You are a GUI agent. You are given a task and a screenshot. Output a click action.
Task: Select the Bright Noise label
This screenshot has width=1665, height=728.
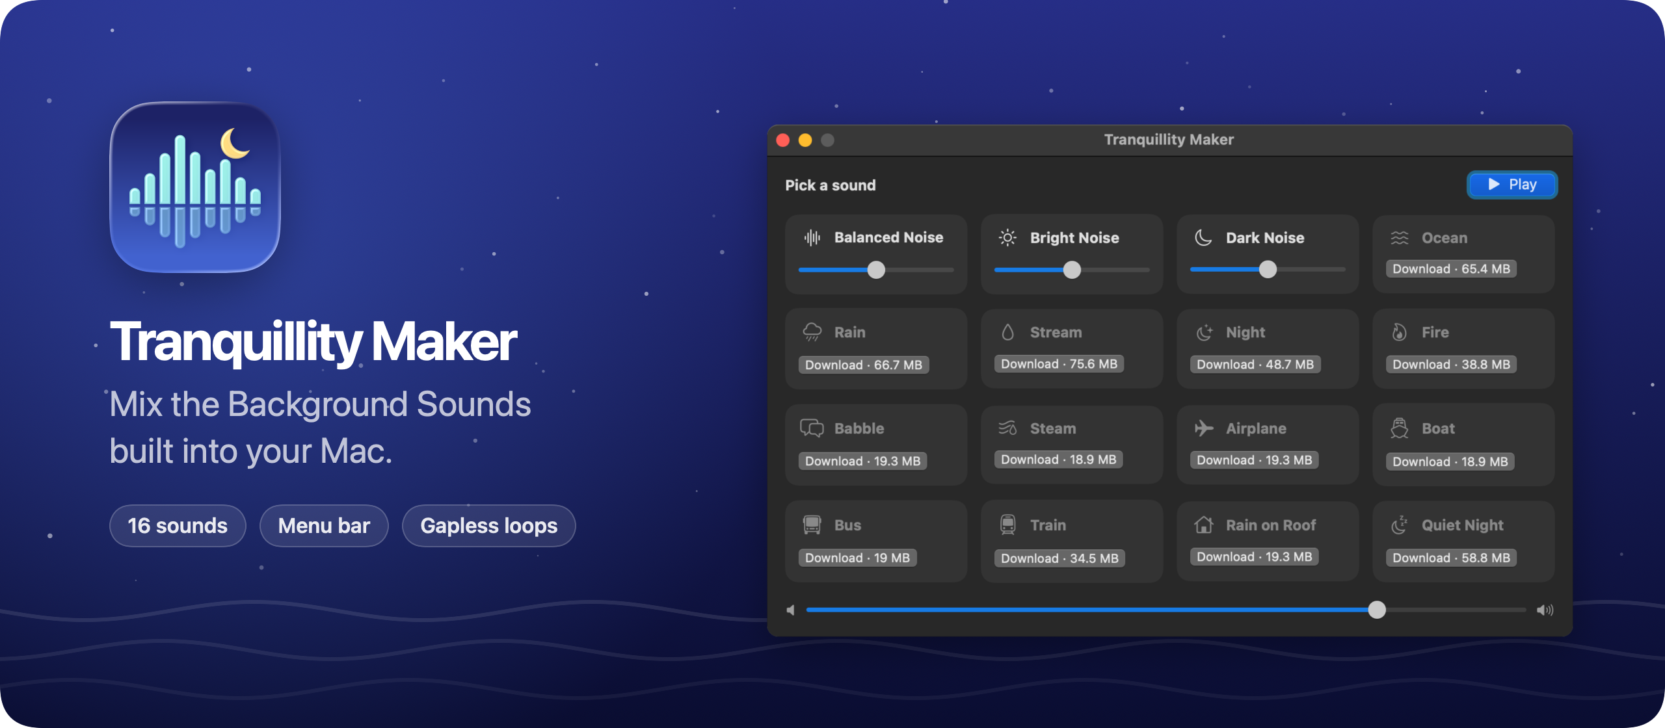(1074, 238)
